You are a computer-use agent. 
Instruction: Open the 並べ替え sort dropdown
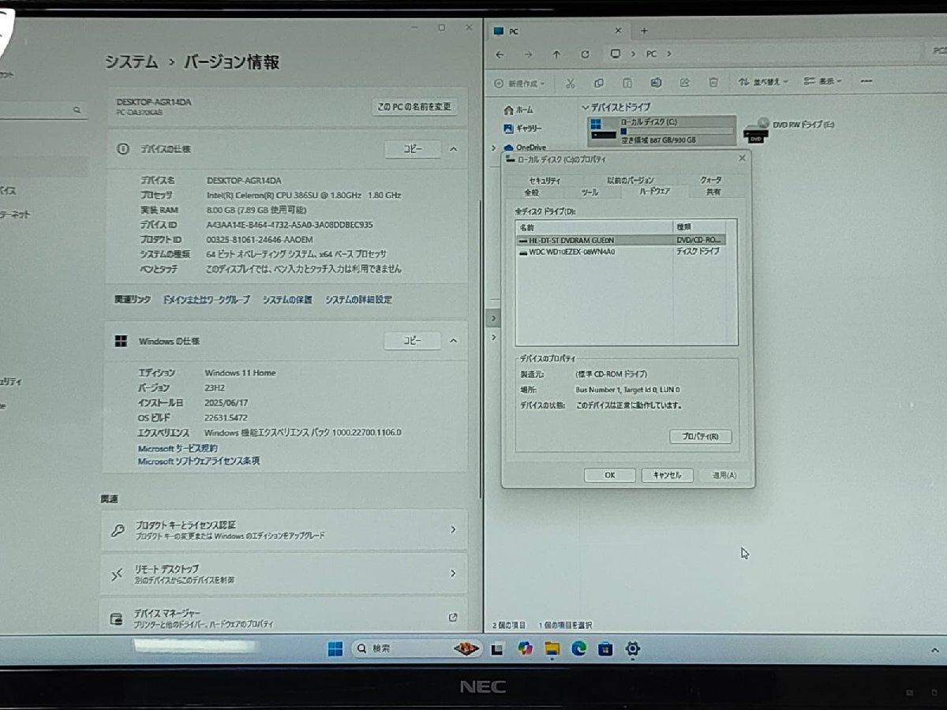click(764, 82)
